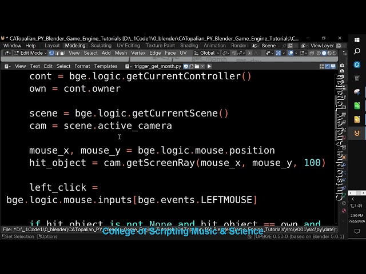
Task: Open the viewport object visibility dropdown
Action: pyautogui.click(x=270, y=53)
